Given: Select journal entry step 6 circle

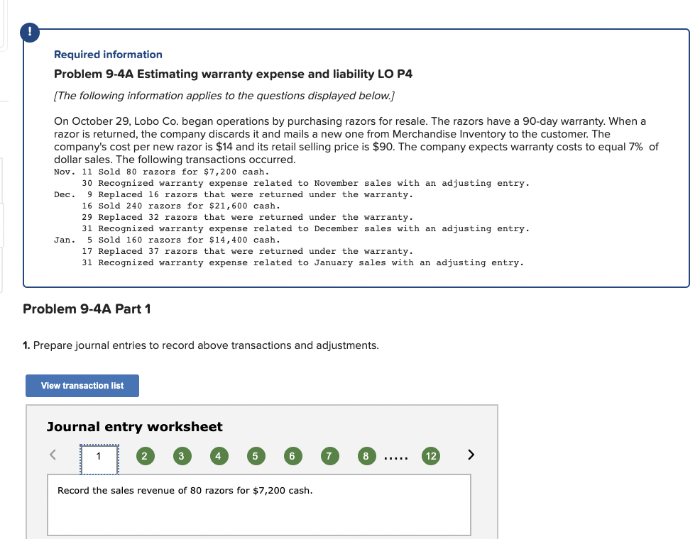Looking at the screenshot, I should [x=292, y=456].
